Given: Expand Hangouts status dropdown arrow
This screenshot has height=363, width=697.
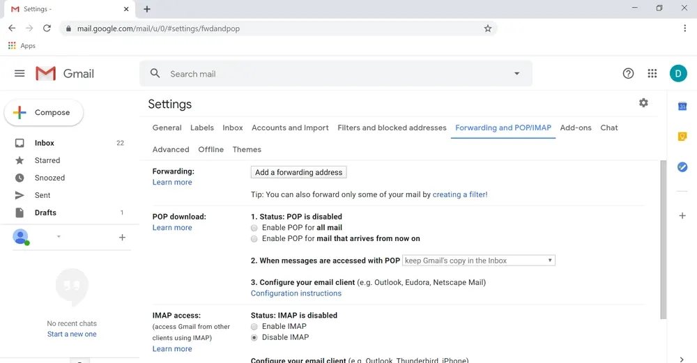Looking at the screenshot, I should point(59,237).
